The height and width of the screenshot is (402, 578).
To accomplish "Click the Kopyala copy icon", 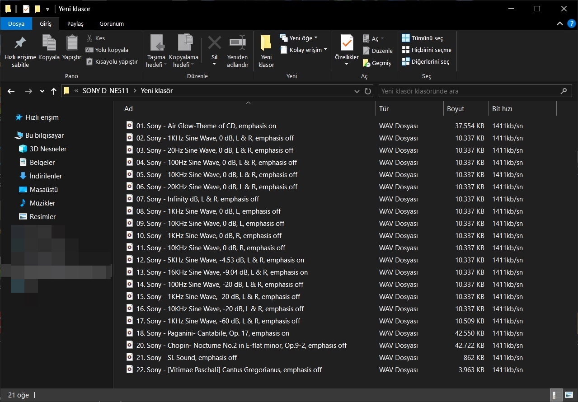I will coord(49,47).
